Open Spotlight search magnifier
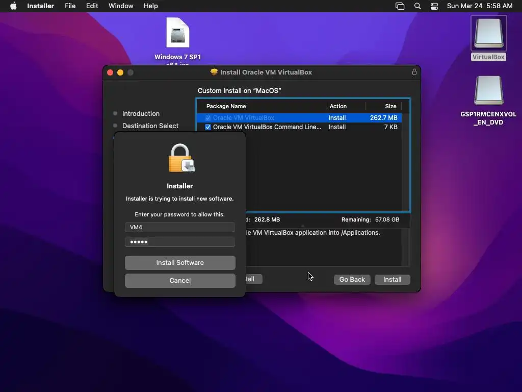This screenshot has width=522, height=392. [x=417, y=6]
